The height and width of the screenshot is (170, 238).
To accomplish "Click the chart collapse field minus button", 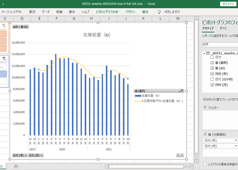I will (x=182, y=155).
